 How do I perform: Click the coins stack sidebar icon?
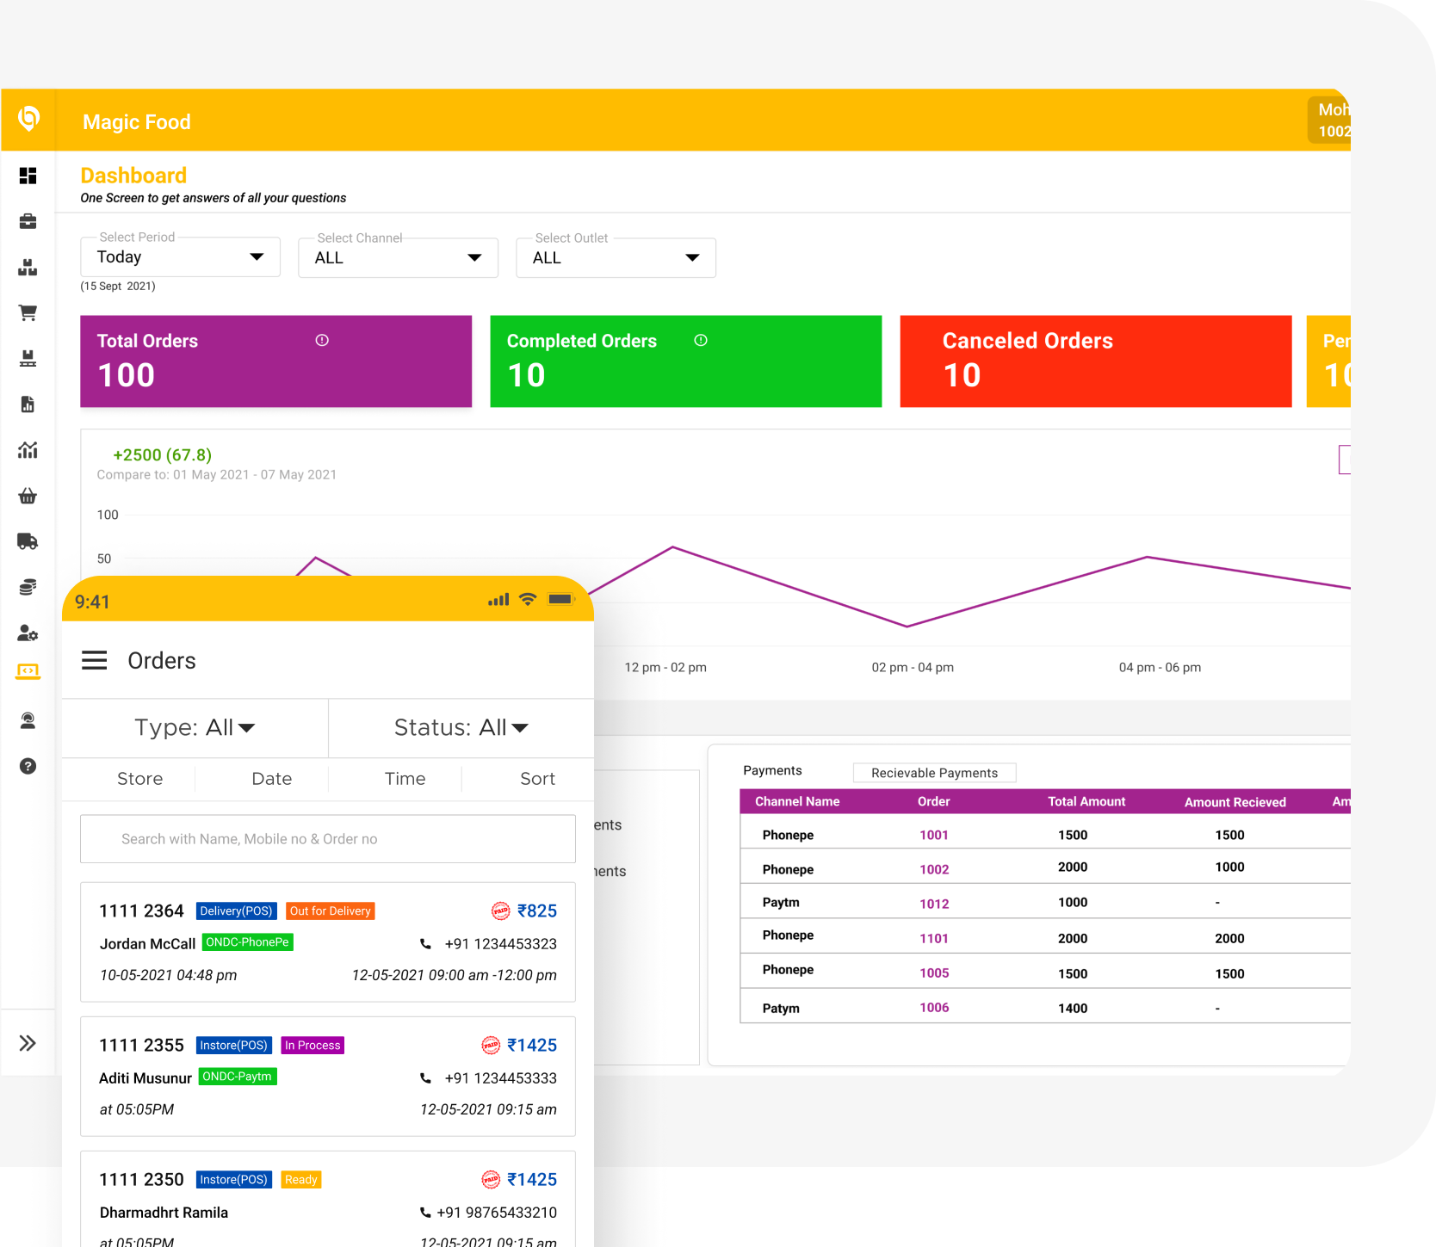pos(28,587)
